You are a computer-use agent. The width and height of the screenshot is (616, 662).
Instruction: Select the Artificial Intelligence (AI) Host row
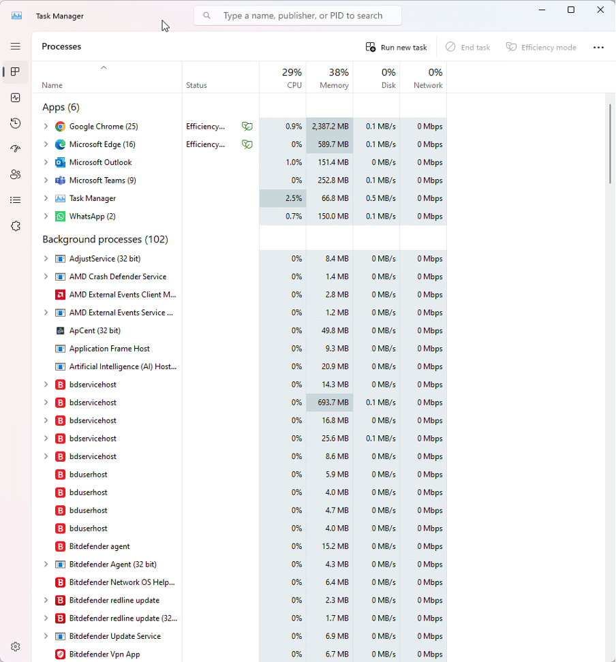239,366
